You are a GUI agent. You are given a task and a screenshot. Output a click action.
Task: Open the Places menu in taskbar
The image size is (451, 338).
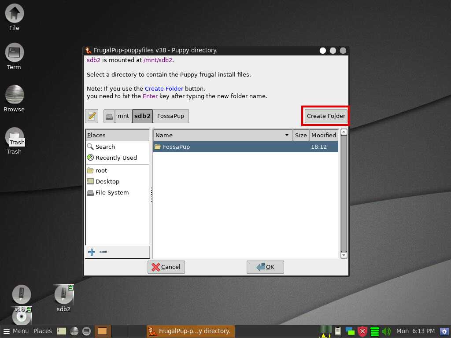pyautogui.click(x=43, y=331)
